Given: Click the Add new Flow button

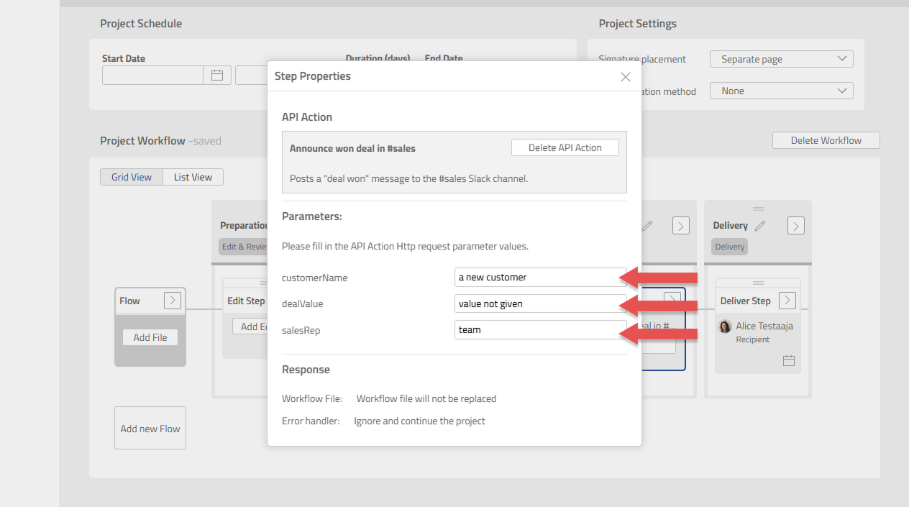Looking at the screenshot, I should (x=150, y=428).
